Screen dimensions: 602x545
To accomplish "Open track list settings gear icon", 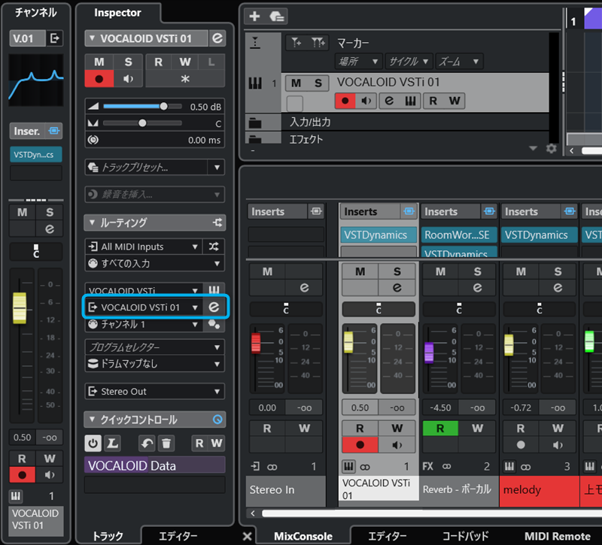I will coord(552,148).
